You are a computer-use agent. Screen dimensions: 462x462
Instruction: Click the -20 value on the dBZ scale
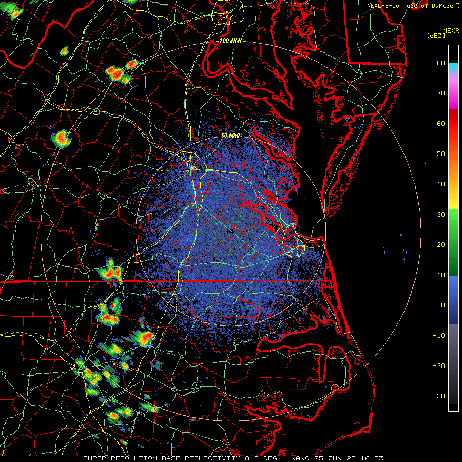(439, 365)
